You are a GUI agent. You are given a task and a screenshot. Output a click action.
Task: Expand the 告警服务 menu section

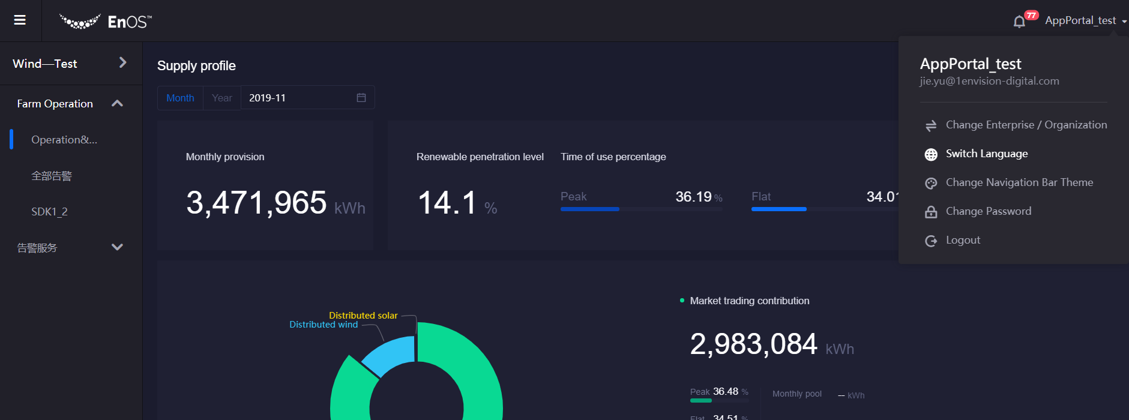pyautogui.click(x=117, y=247)
